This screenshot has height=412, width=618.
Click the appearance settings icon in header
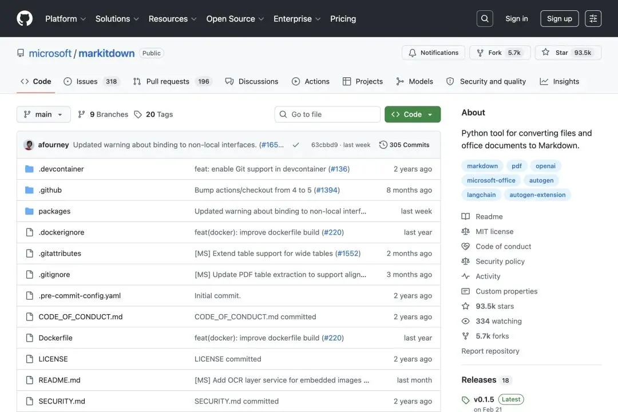point(593,18)
